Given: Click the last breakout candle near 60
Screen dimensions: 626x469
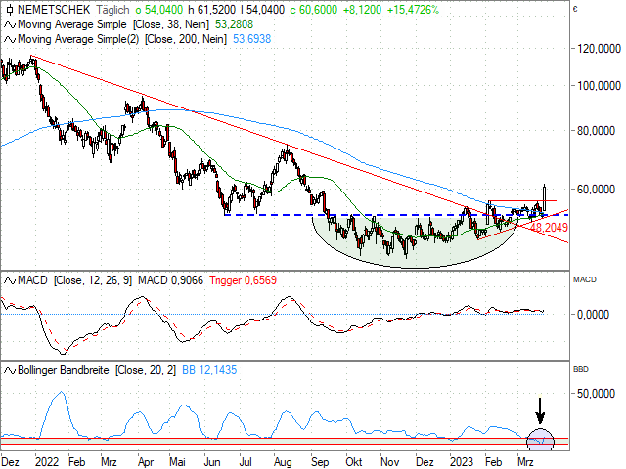Looking at the screenshot, I should pos(544,197).
